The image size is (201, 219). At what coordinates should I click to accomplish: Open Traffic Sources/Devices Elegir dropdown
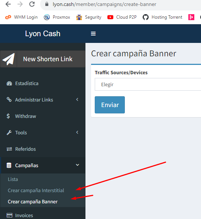[148, 84]
